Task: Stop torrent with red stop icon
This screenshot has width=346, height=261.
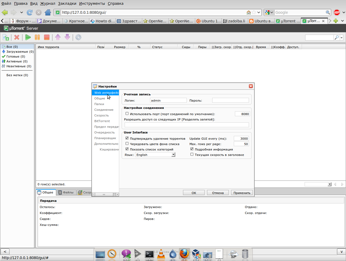Action: coord(47,37)
